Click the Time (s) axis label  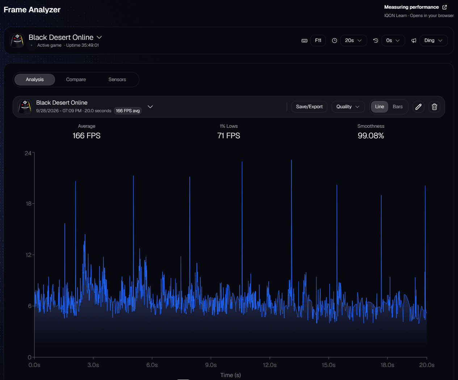231,375
